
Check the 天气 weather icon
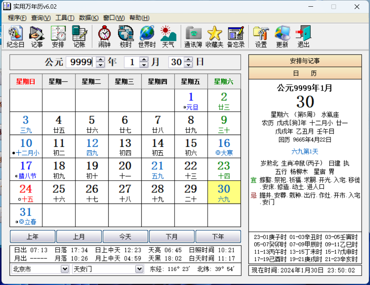168,36
